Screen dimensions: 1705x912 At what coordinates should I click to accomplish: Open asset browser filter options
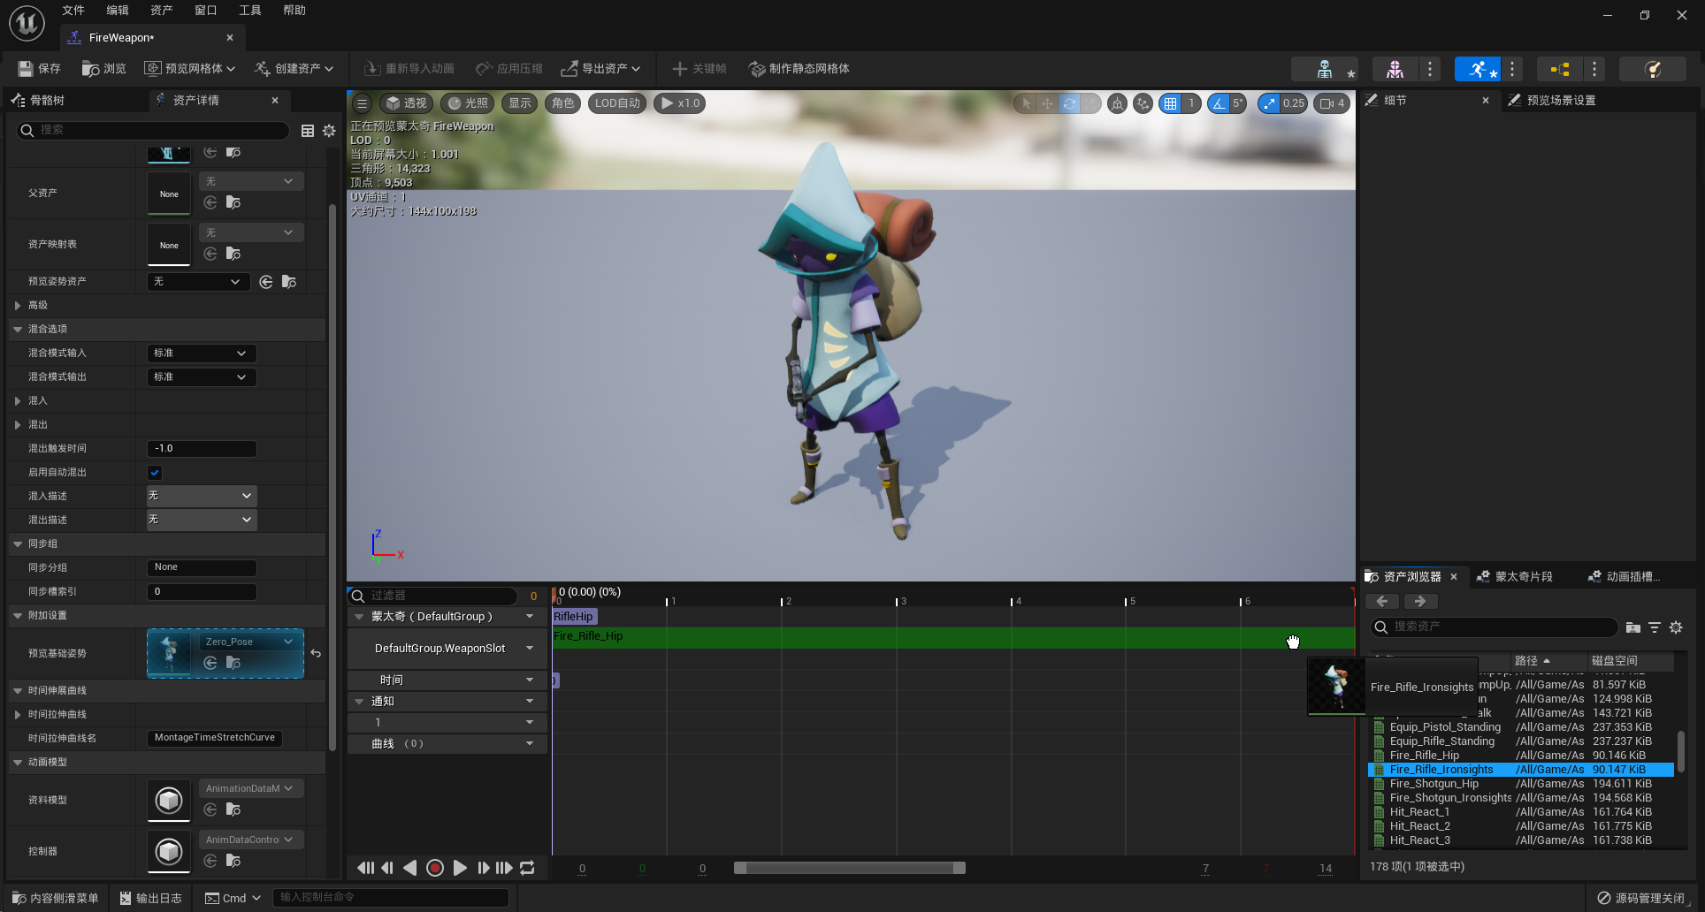point(1655,627)
